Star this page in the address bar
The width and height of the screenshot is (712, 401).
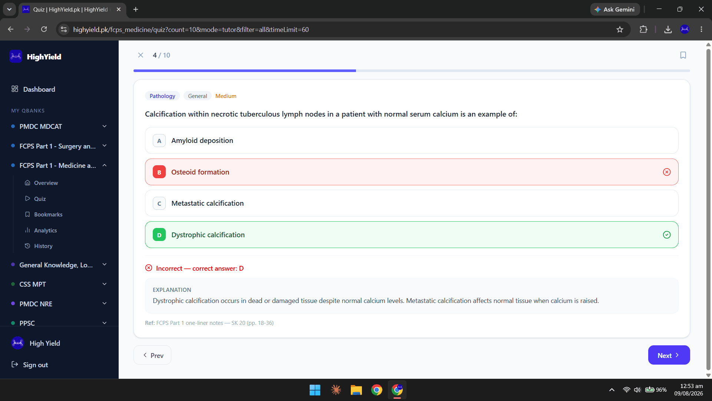(x=620, y=29)
